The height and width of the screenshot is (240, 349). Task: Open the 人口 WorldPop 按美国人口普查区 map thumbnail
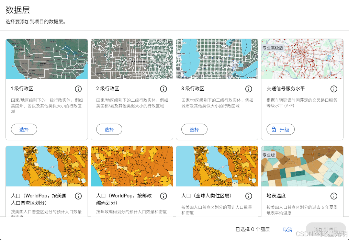click(47, 166)
